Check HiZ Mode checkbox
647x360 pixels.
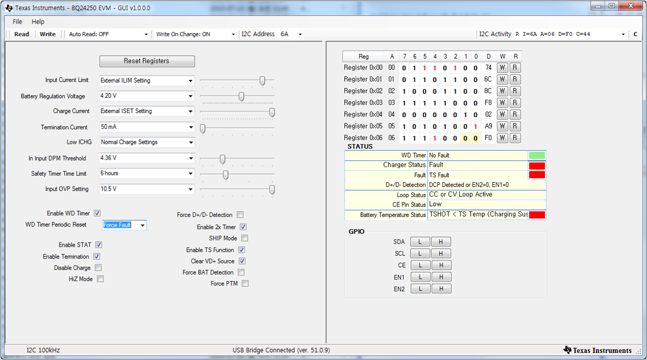click(x=100, y=279)
